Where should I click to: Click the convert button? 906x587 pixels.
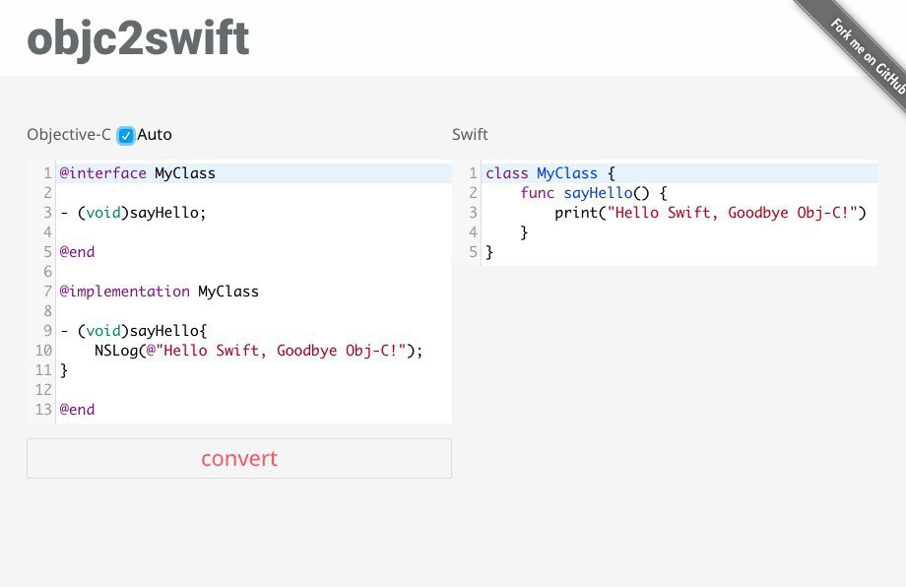(x=239, y=459)
